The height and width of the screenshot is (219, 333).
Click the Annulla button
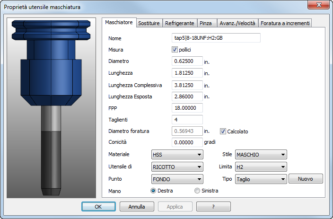tap(137, 207)
